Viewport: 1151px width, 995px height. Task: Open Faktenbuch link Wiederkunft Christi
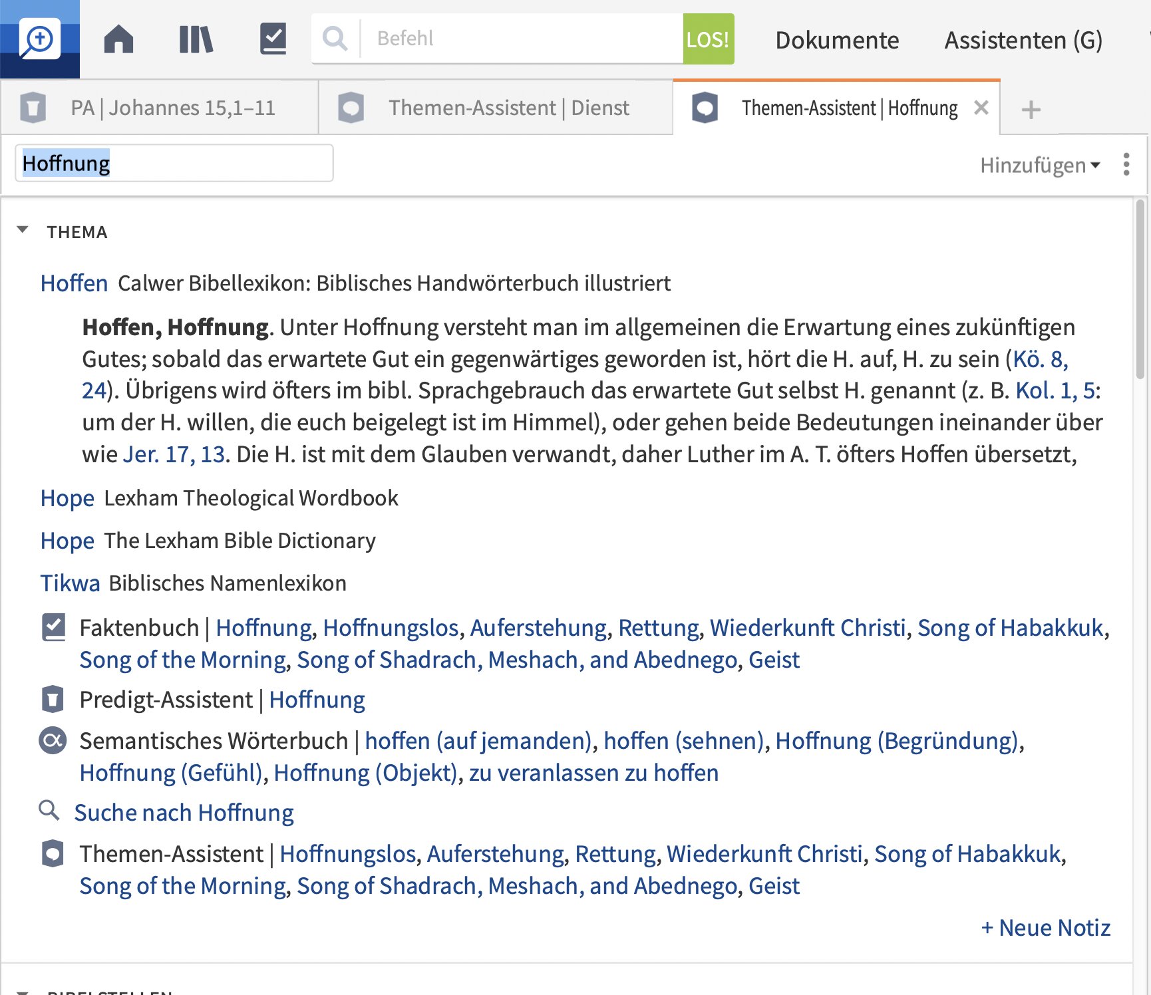(x=808, y=627)
